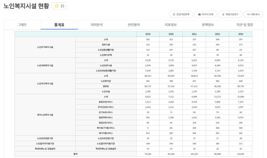Click the 2022 total value 89,698
This screenshot has width=267, height=158.
pos(217,154)
